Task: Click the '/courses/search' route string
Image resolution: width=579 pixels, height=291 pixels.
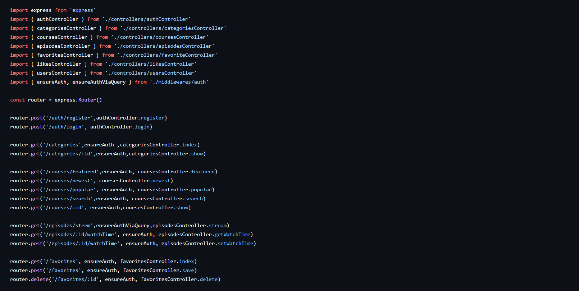Action: 68,199
